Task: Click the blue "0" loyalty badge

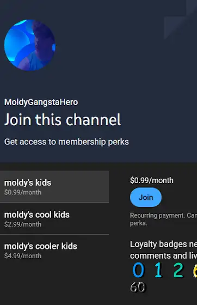Action: 138,270
